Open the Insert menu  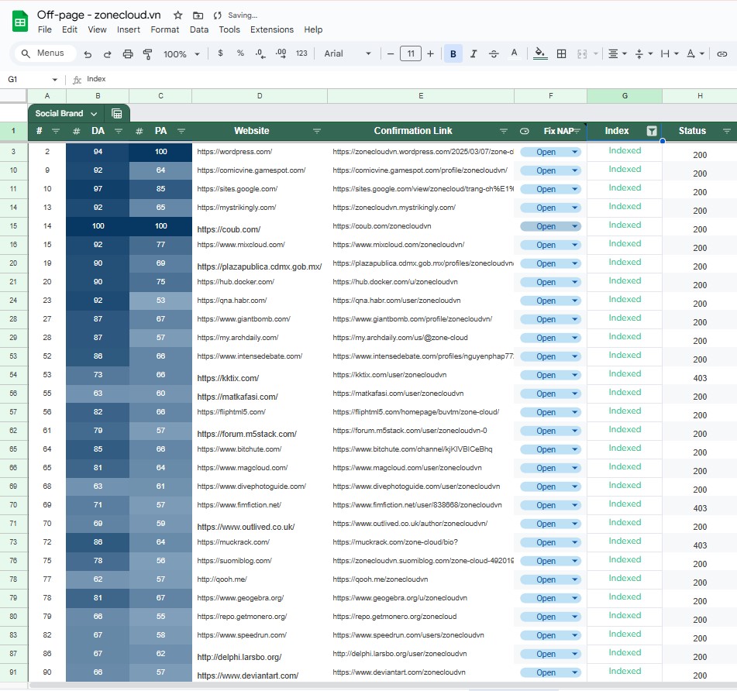click(x=129, y=29)
